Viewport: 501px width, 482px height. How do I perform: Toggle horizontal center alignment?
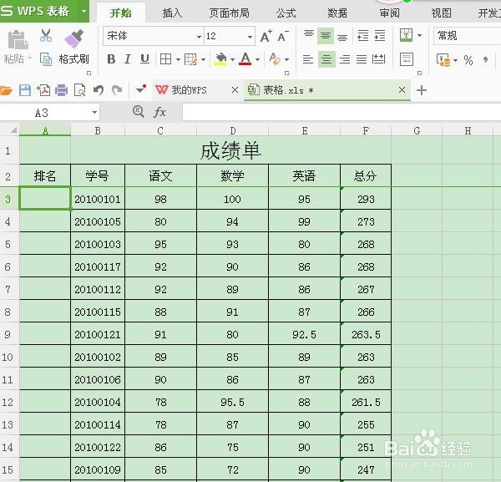pos(326,59)
